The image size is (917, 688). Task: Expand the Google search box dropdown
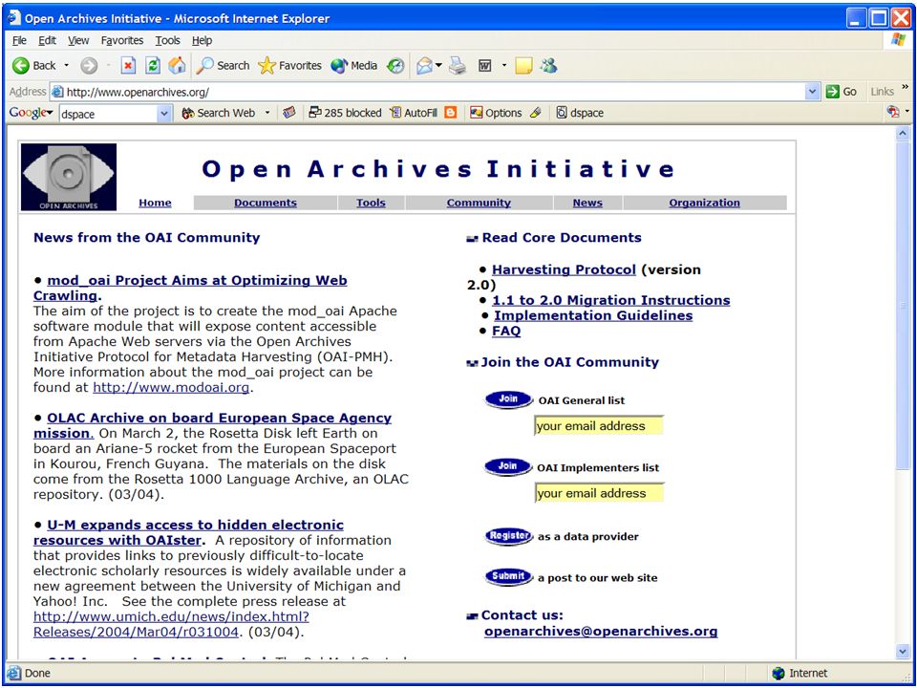coord(165,114)
